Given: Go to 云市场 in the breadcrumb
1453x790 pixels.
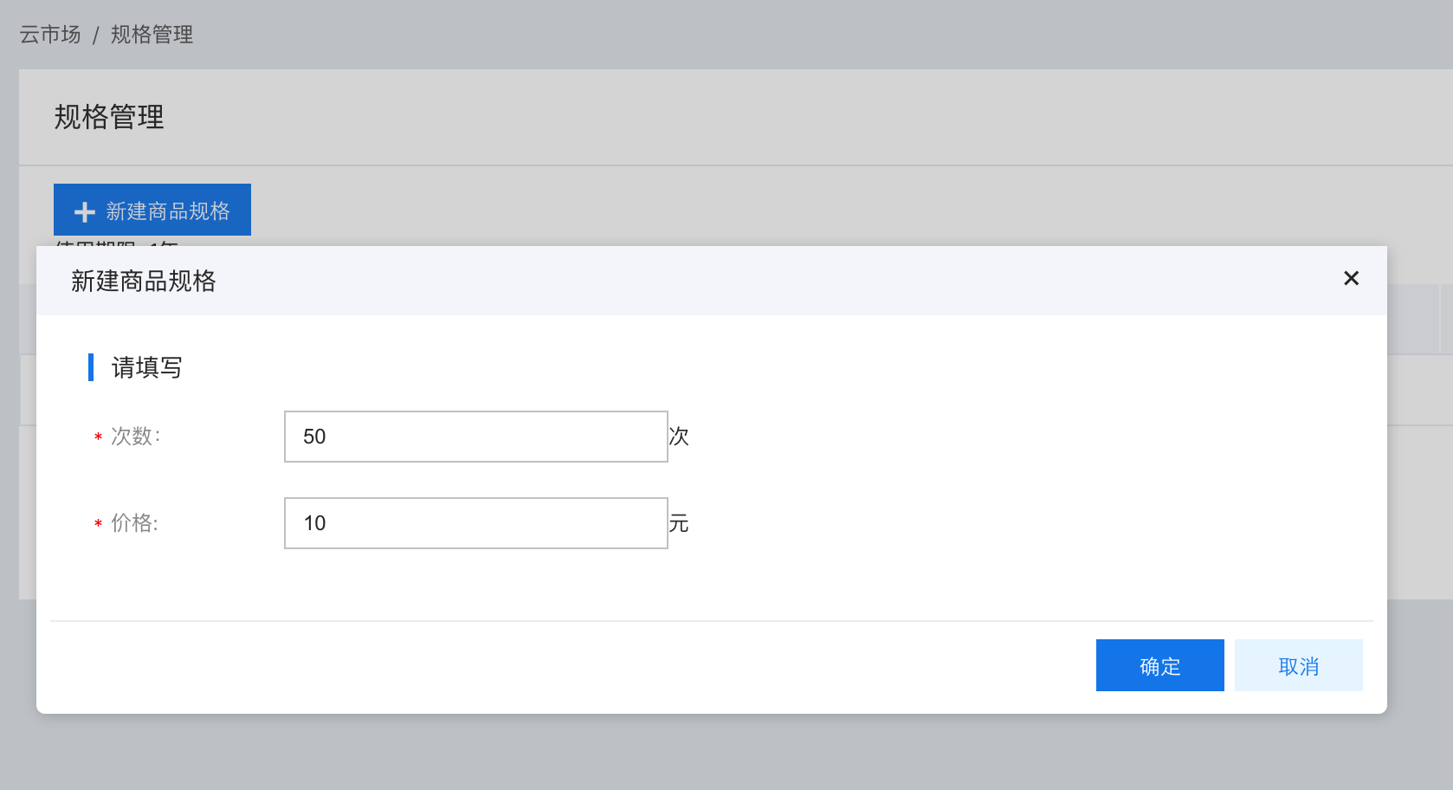Looking at the screenshot, I should coord(50,35).
